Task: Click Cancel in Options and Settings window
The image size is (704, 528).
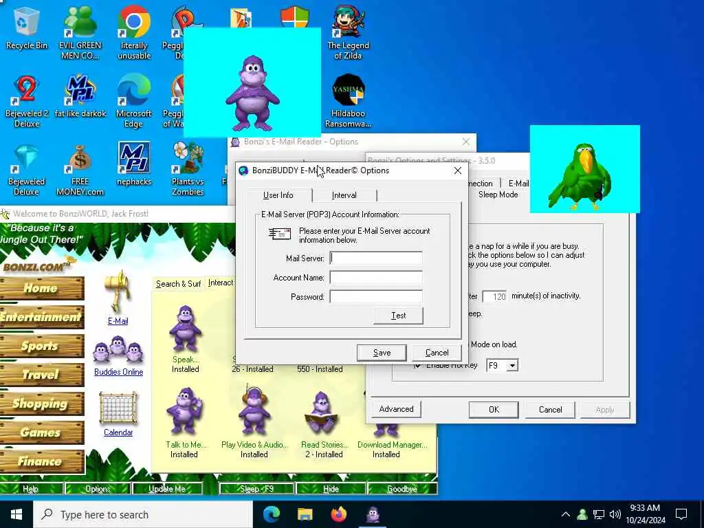Action: pyautogui.click(x=551, y=410)
